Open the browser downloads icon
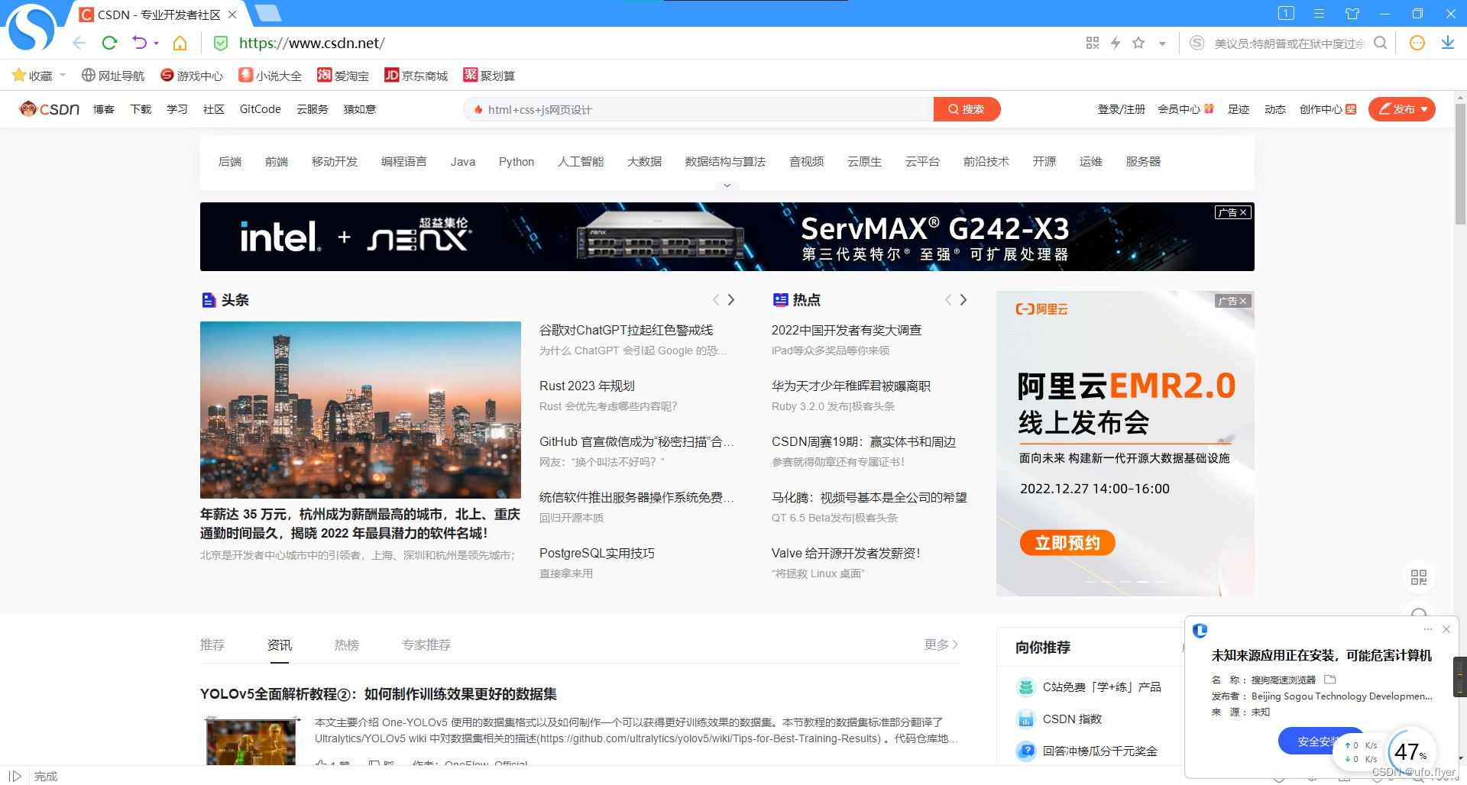This screenshot has width=1467, height=785. tap(1447, 43)
